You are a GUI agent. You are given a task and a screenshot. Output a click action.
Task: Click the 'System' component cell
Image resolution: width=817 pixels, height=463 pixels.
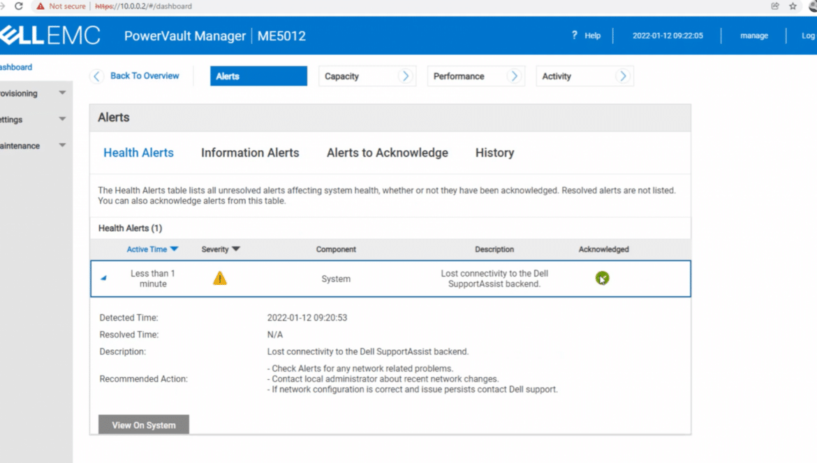[336, 279]
